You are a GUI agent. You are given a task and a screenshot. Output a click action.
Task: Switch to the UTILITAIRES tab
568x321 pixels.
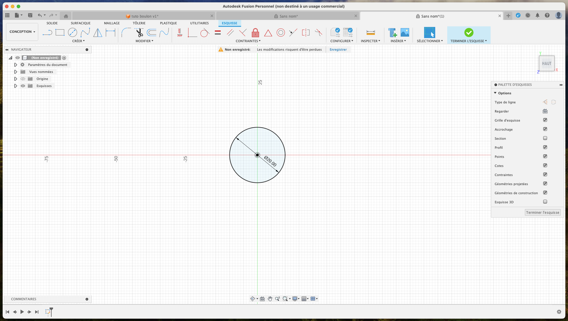click(199, 23)
